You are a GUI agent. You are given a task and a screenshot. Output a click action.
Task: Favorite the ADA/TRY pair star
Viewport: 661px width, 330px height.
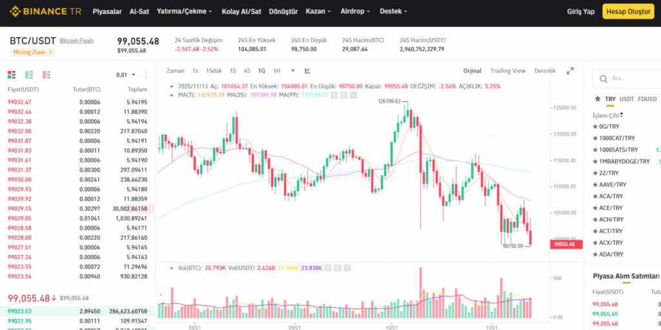pos(595,254)
